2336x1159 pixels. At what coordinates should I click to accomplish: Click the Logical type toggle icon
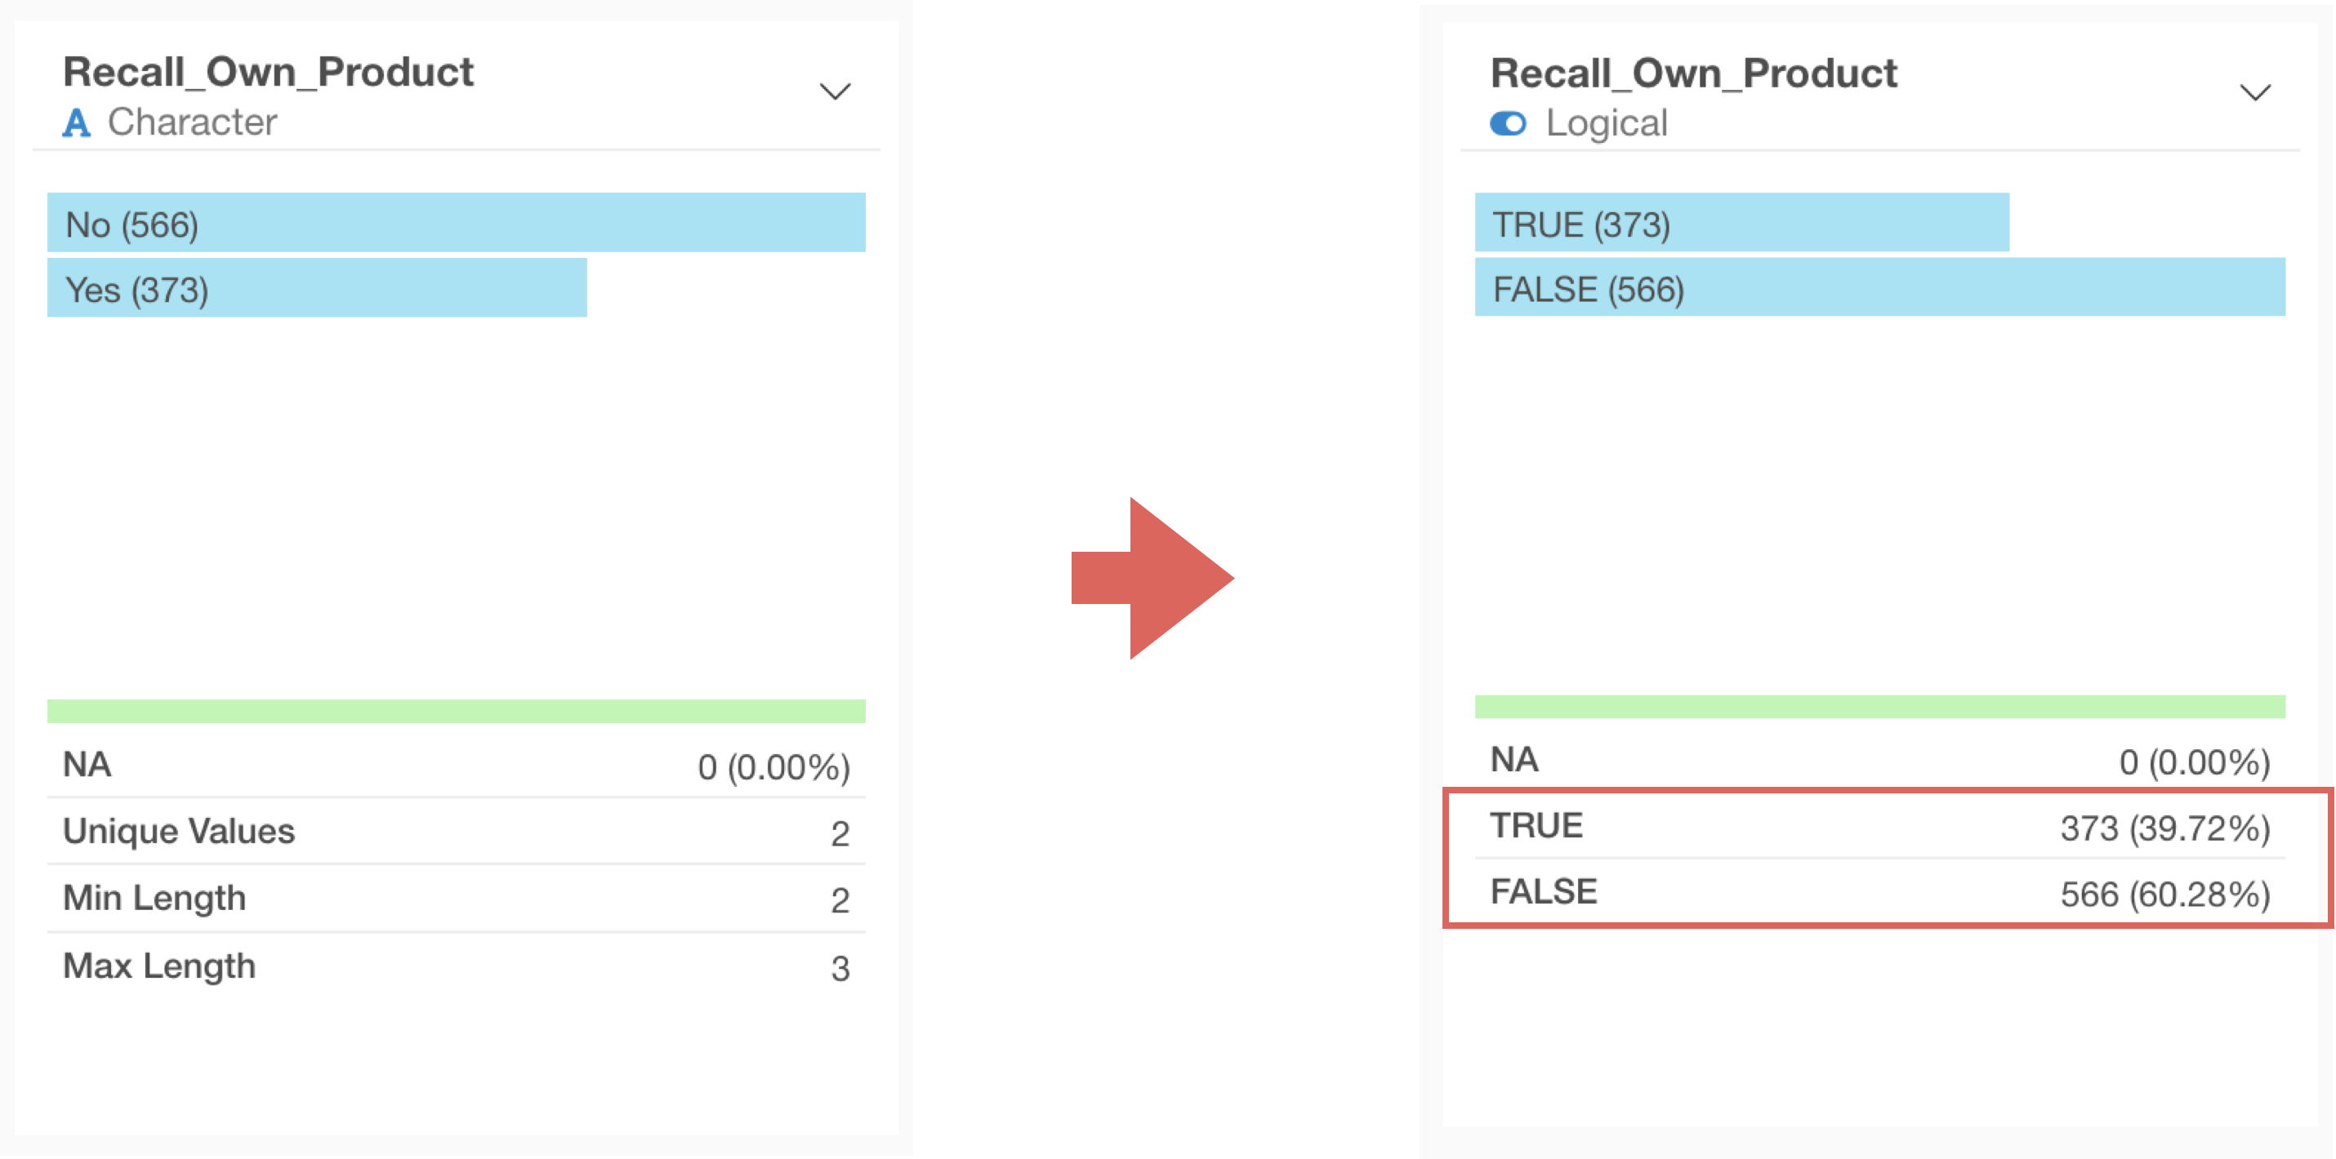[x=1508, y=123]
